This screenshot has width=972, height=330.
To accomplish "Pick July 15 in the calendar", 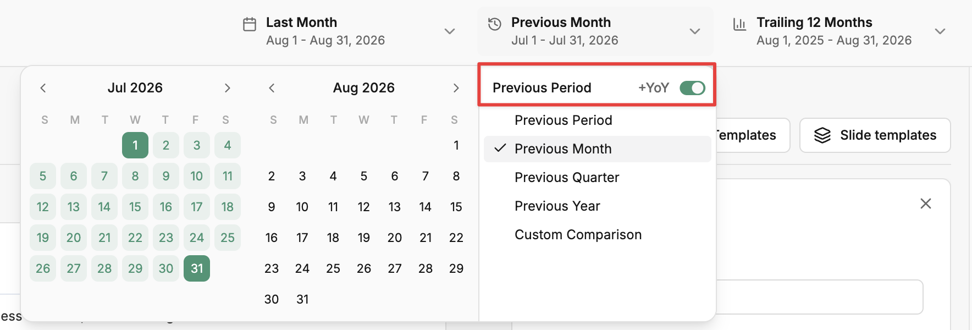I will [x=135, y=207].
